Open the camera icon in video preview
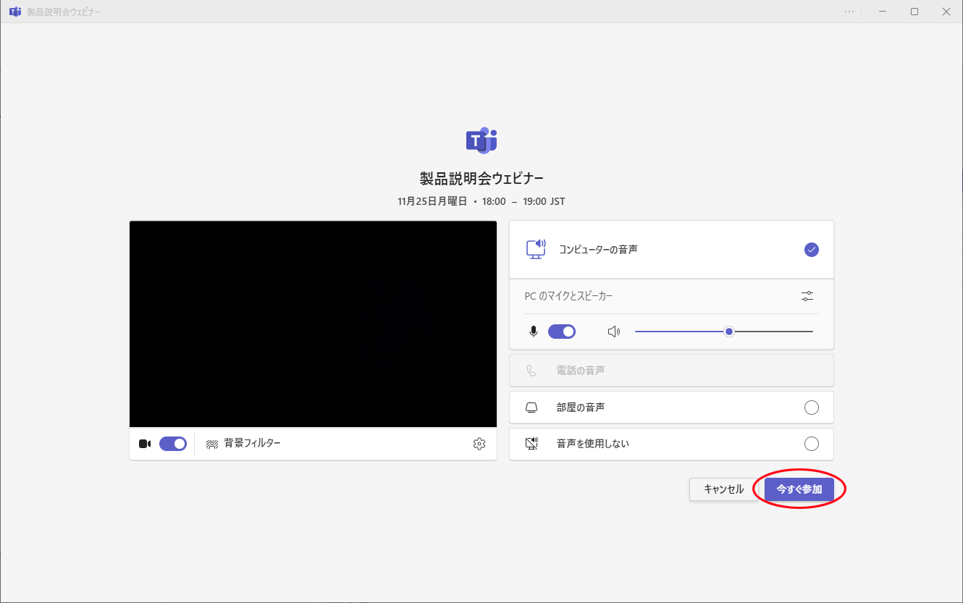Screen dimensions: 963x603 145,443
